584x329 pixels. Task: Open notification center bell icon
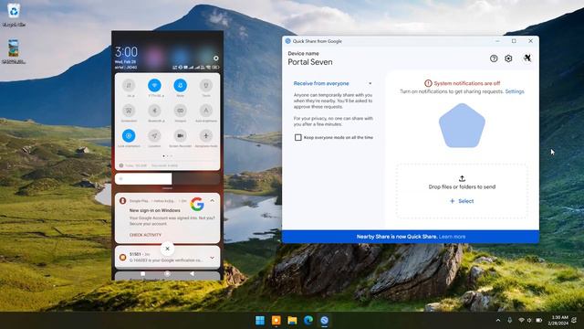[x=574, y=320]
